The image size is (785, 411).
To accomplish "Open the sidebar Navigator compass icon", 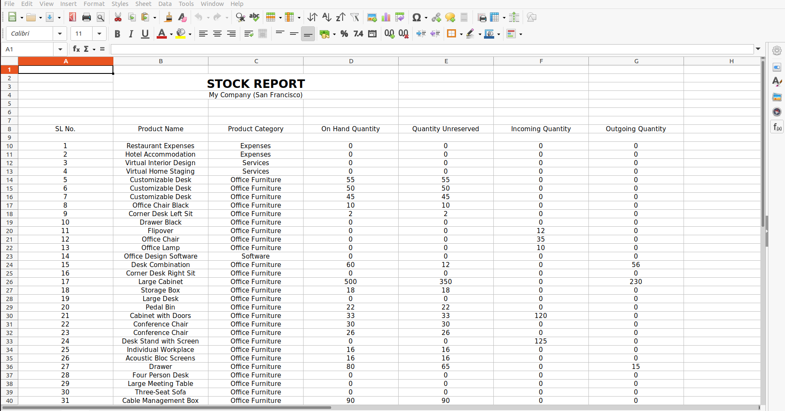I will (777, 112).
